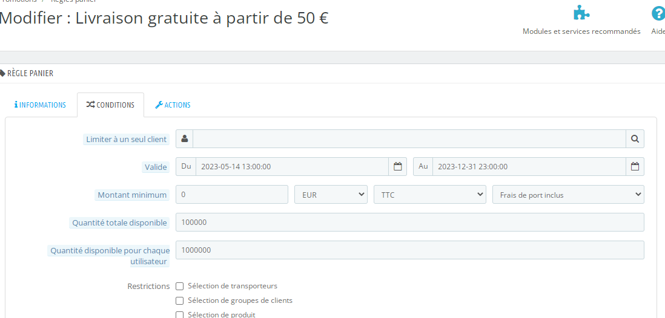The width and height of the screenshot is (665, 318).
Task: Click the search magnifier in client field
Action: (635, 139)
